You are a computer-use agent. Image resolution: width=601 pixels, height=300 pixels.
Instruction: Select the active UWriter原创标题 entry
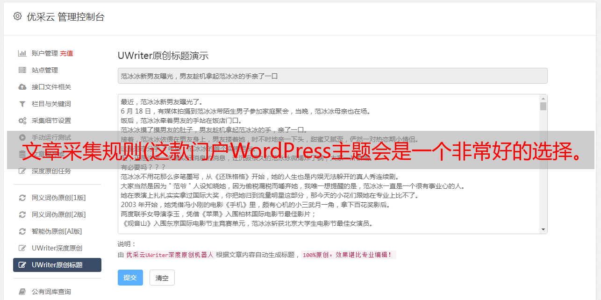click(x=57, y=265)
